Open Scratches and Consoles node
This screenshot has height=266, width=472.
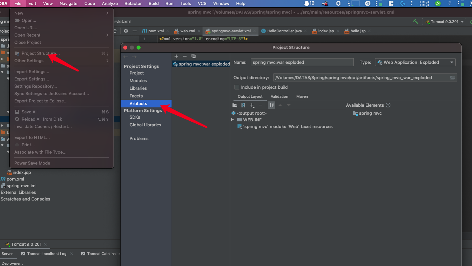tap(25, 199)
